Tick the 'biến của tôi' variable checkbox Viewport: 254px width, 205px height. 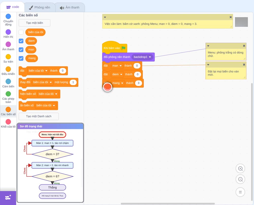pyautogui.click(x=21, y=32)
